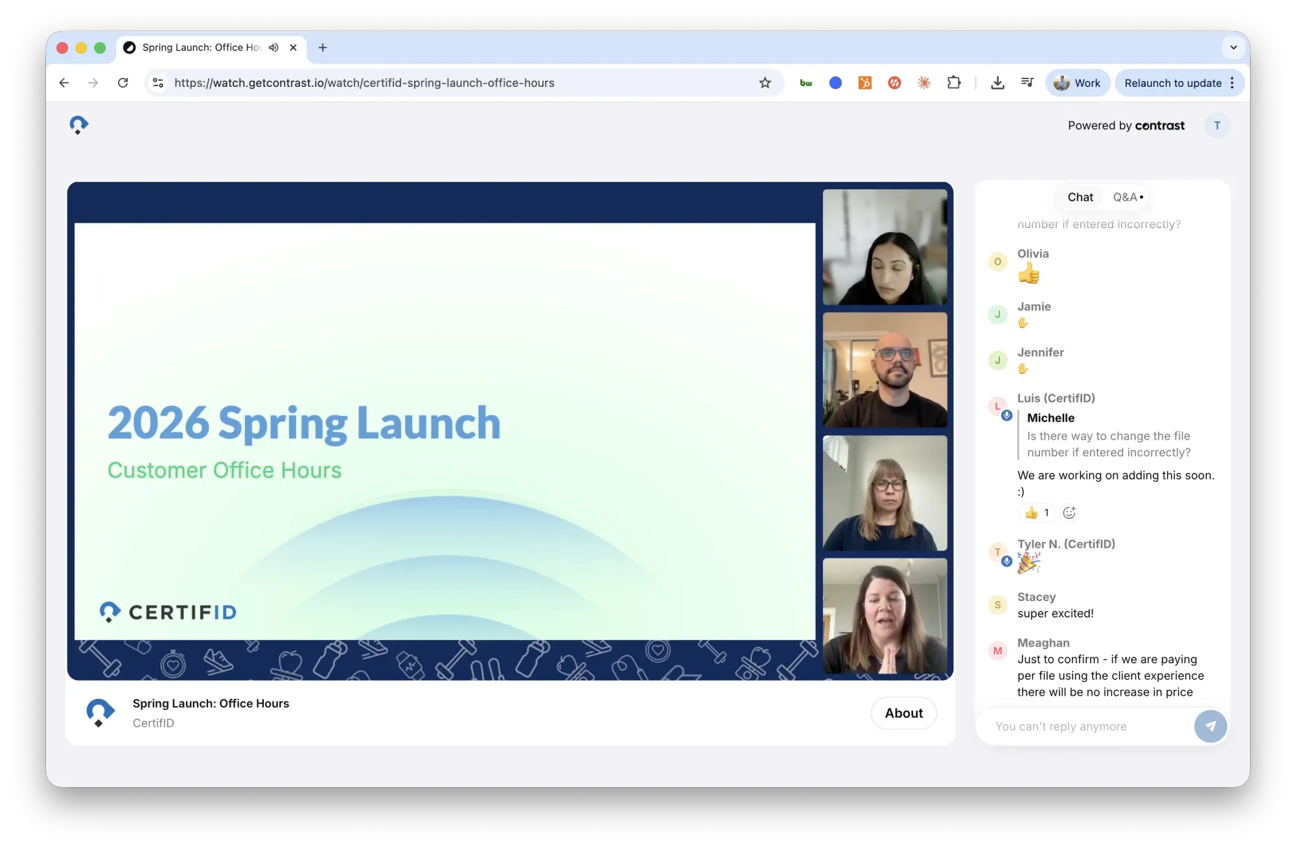Click Luis (CertifID) avatar in chat
The image size is (1296, 848).
coord(998,406)
